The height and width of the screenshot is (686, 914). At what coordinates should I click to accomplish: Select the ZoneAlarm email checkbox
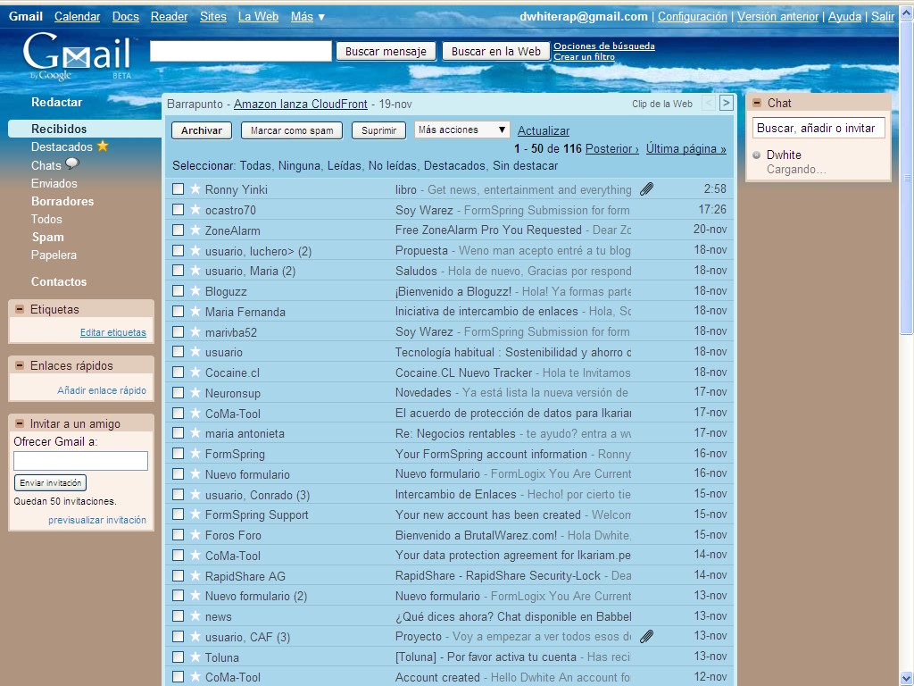point(179,230)
